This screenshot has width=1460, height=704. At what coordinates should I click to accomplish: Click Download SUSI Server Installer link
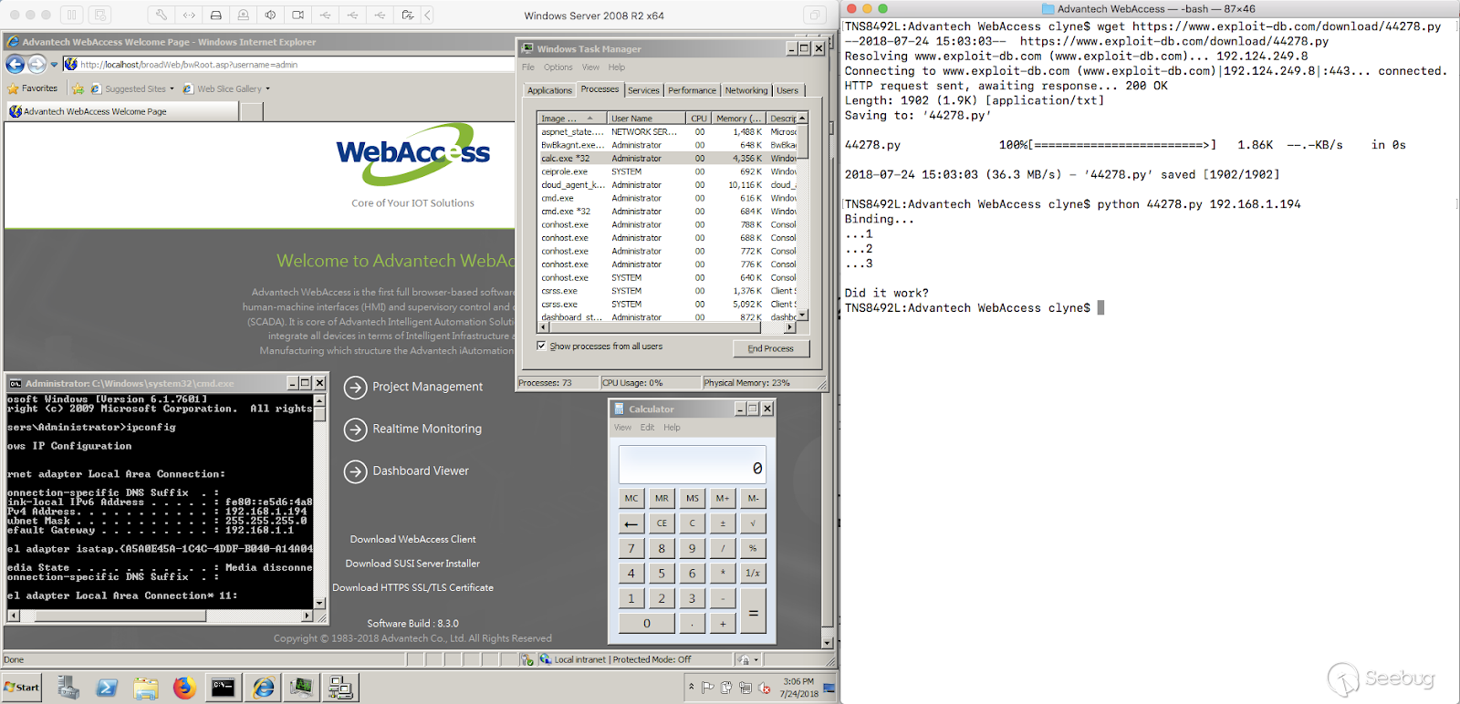pos(412,564)
